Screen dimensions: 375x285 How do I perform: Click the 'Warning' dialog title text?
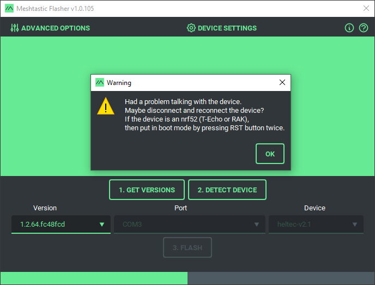click(x=119, y=82)
